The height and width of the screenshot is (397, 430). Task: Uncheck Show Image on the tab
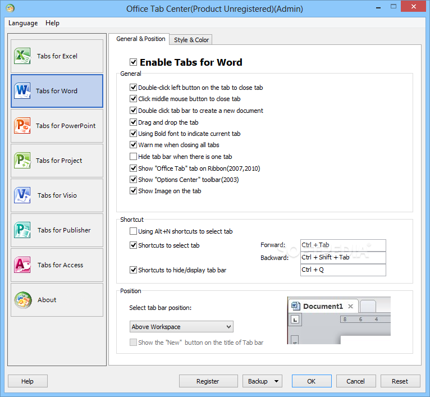(133, 191)
